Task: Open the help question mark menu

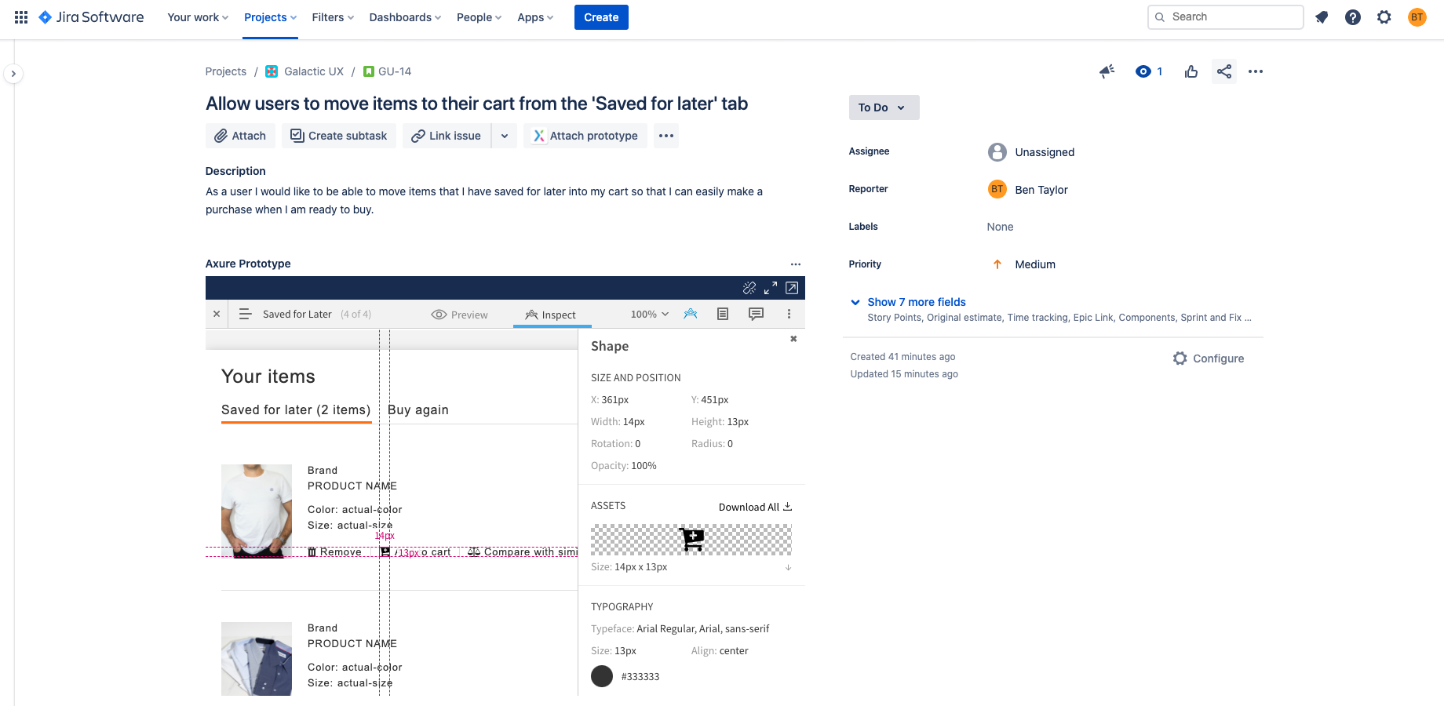Action: point(1353,17)
